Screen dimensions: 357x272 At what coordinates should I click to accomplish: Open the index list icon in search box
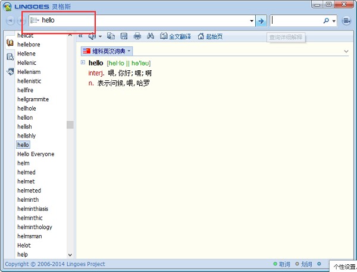point(35,20)
